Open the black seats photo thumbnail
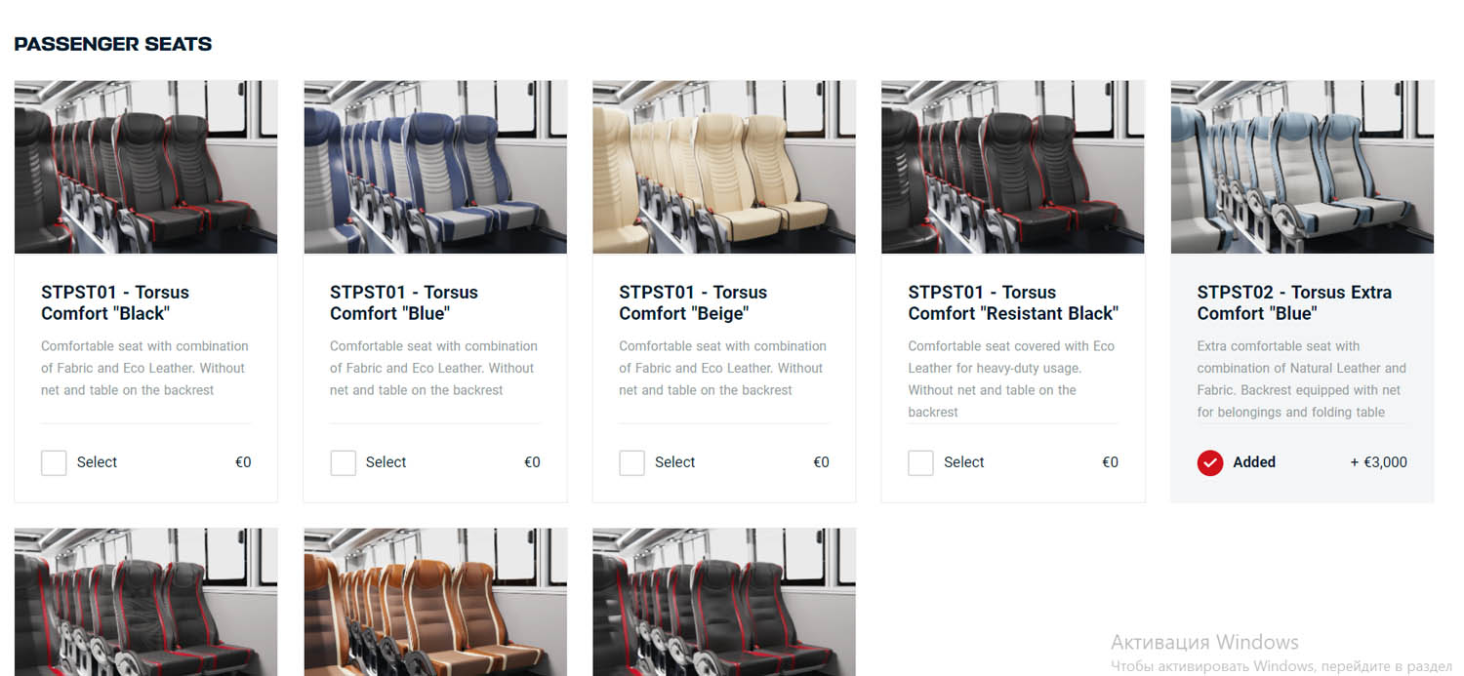Image resolution: width=1464 pixels, height=676 pixels. point(146,167)
